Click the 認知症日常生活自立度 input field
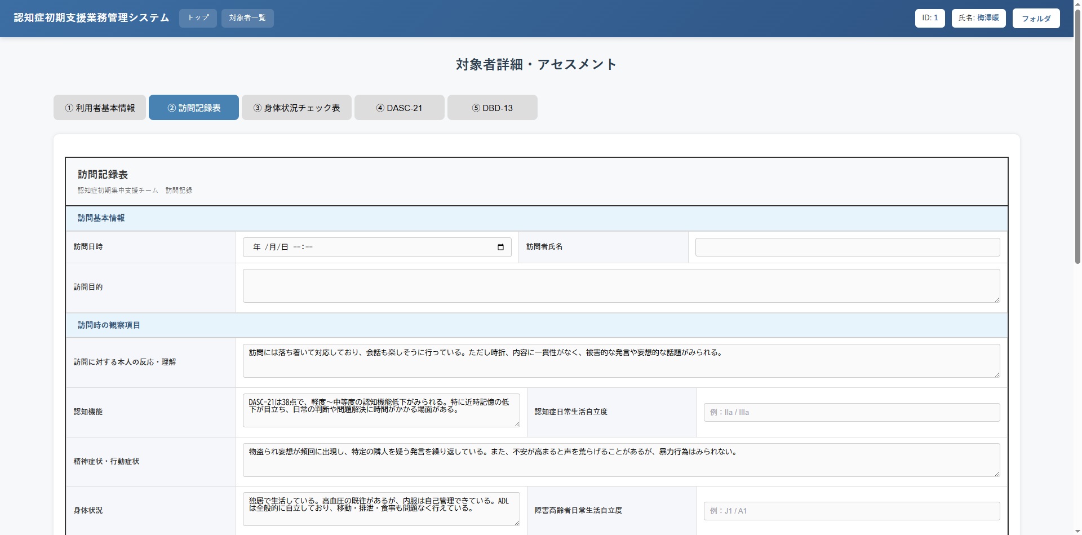 tap(851, 412)
